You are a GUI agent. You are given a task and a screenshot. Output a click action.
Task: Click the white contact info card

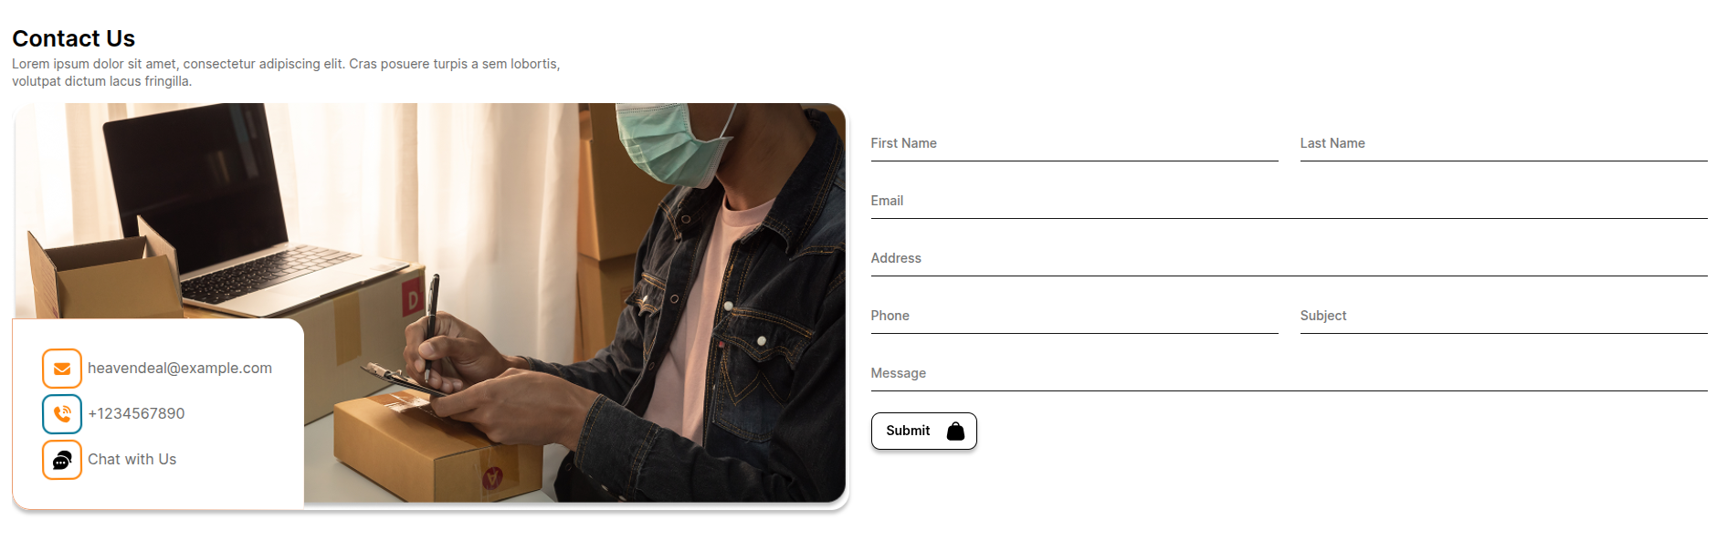coord(158,414)
